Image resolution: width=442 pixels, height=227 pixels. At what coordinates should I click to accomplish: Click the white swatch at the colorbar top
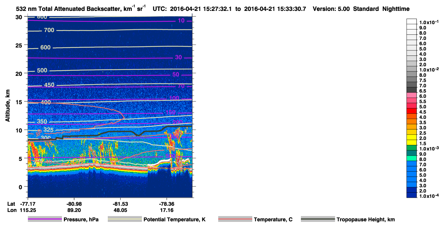[412, 21]
